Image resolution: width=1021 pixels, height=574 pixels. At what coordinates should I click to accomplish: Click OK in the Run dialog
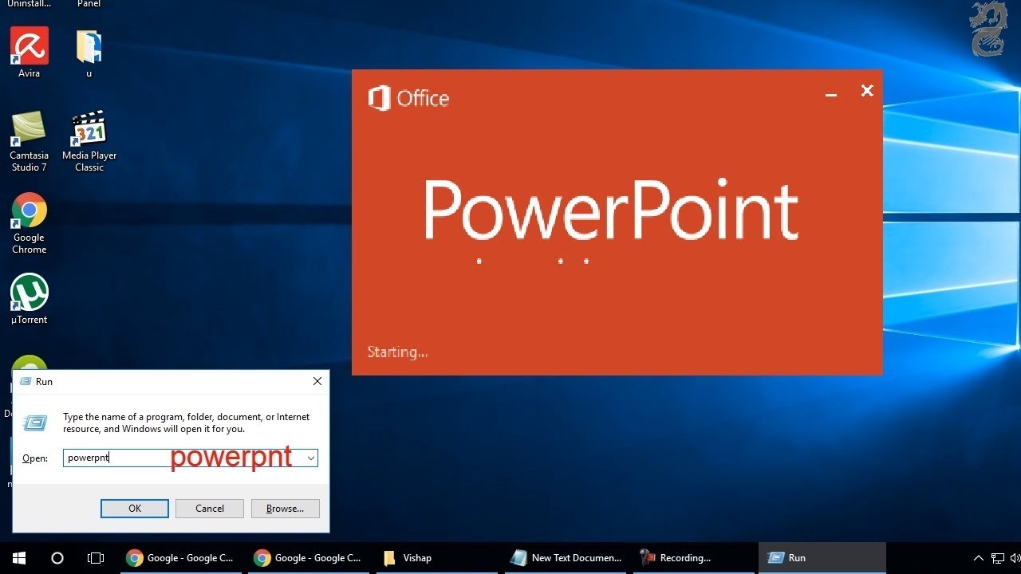(x=135, y=509)
